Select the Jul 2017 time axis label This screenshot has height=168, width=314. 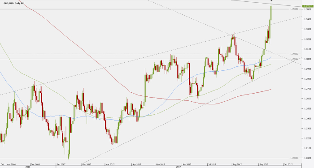(x=212, y=164)
